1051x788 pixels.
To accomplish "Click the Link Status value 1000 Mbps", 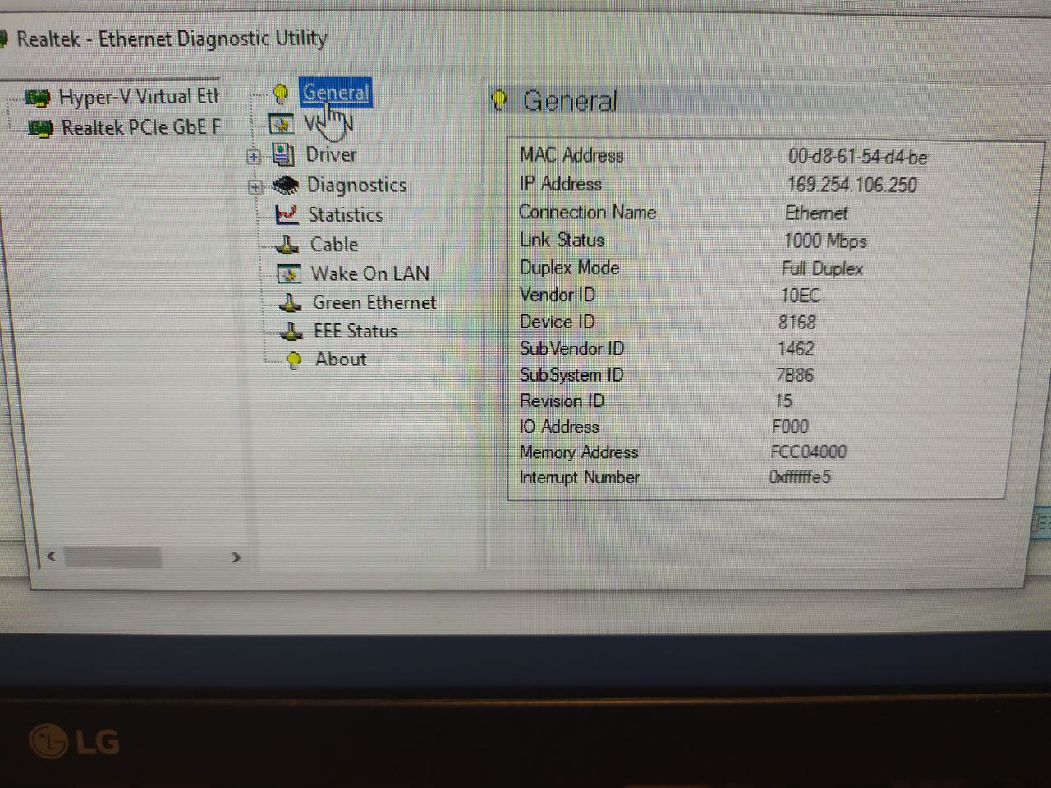I will click(x=825, y=241).
